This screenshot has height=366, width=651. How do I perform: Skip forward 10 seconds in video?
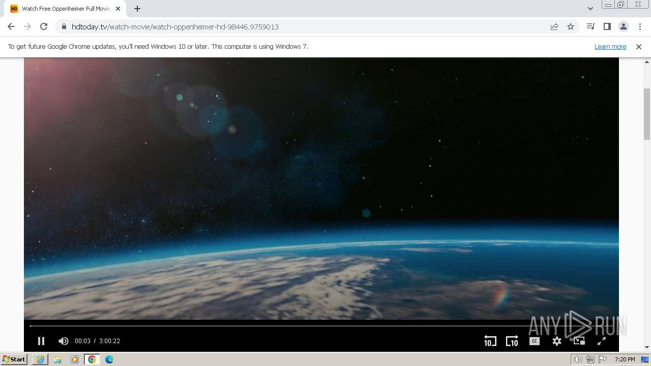(x=512, y=341)
